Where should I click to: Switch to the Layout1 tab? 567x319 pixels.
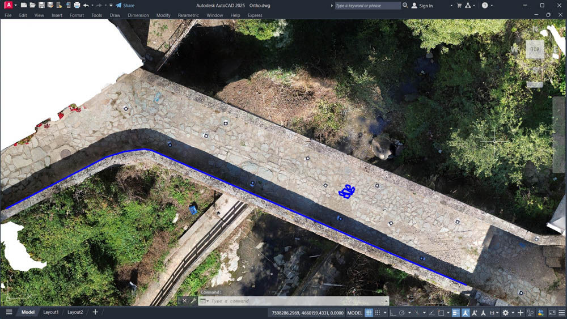click(x=50, y=312)
